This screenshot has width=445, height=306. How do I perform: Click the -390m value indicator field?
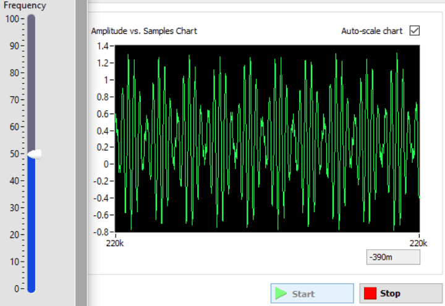[393, 257]
